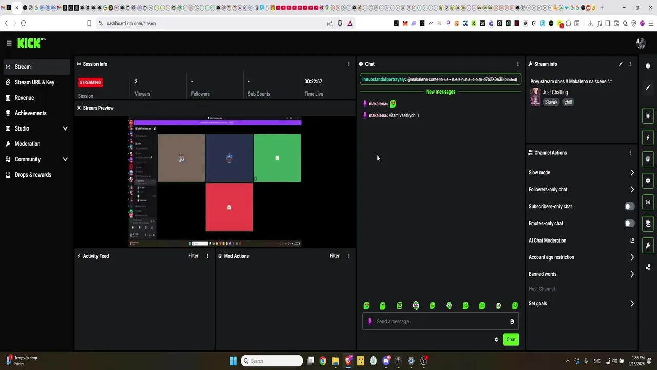Screen dimensions: 657x370
Task: Click username insubstantialportrayaly in chat
Action: pos(384,80)
